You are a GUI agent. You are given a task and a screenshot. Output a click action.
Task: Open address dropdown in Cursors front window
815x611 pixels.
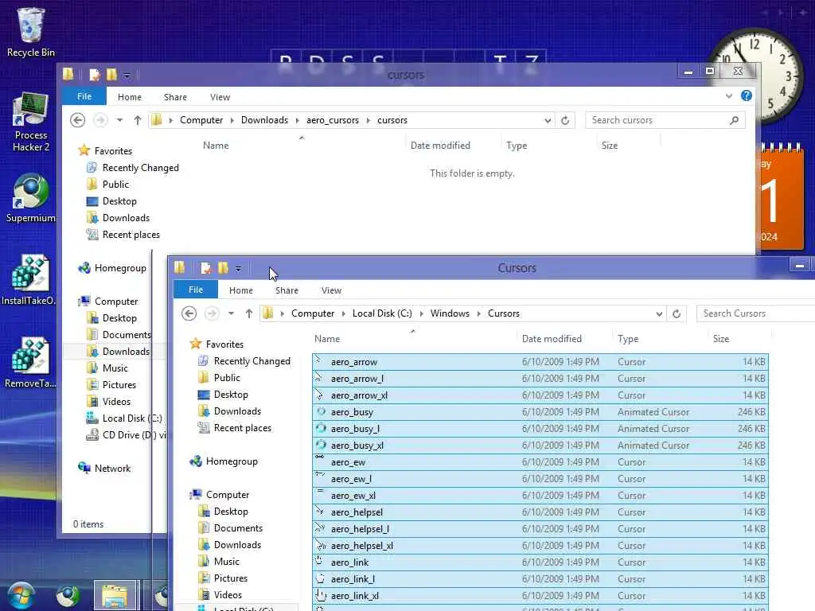point(659,313)
